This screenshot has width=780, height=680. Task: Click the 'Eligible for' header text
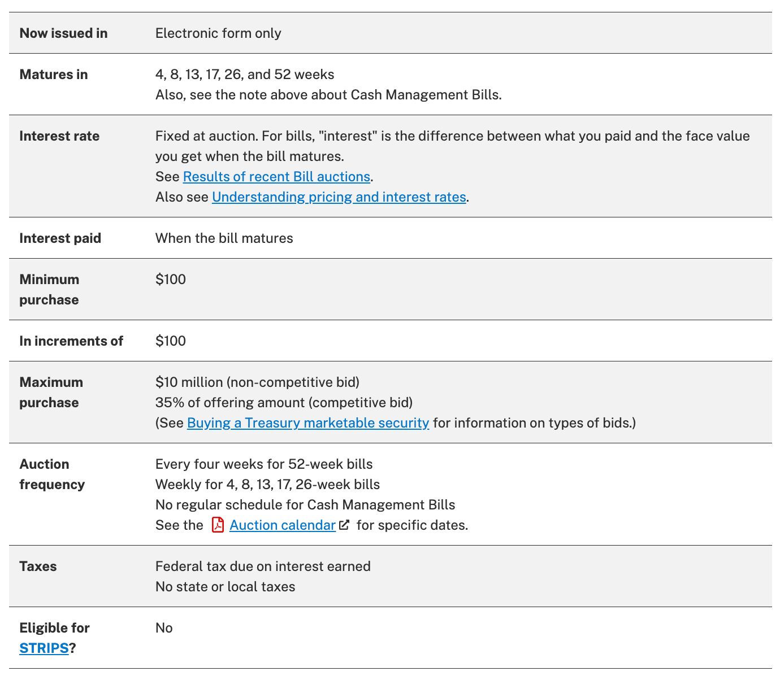point(54,628)
